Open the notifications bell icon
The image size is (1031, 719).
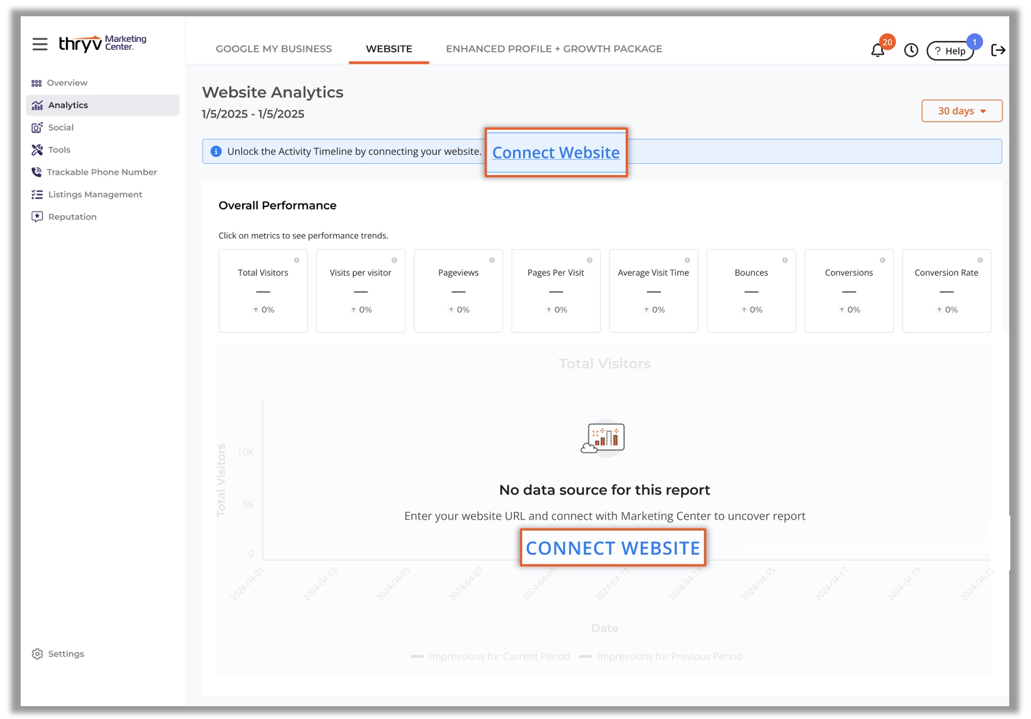(x=877, y=50)
